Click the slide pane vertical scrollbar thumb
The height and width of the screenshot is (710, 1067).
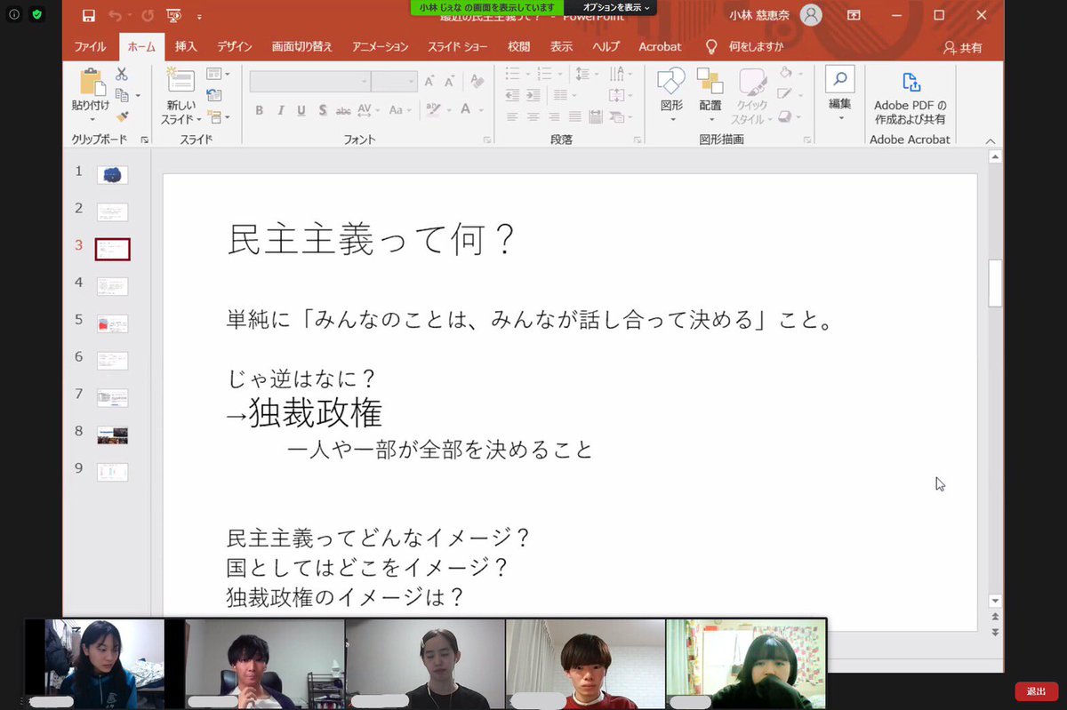coord(995,283)
